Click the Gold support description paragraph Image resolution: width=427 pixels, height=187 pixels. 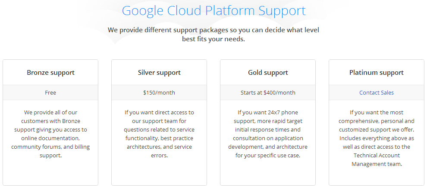coord(268,134)
